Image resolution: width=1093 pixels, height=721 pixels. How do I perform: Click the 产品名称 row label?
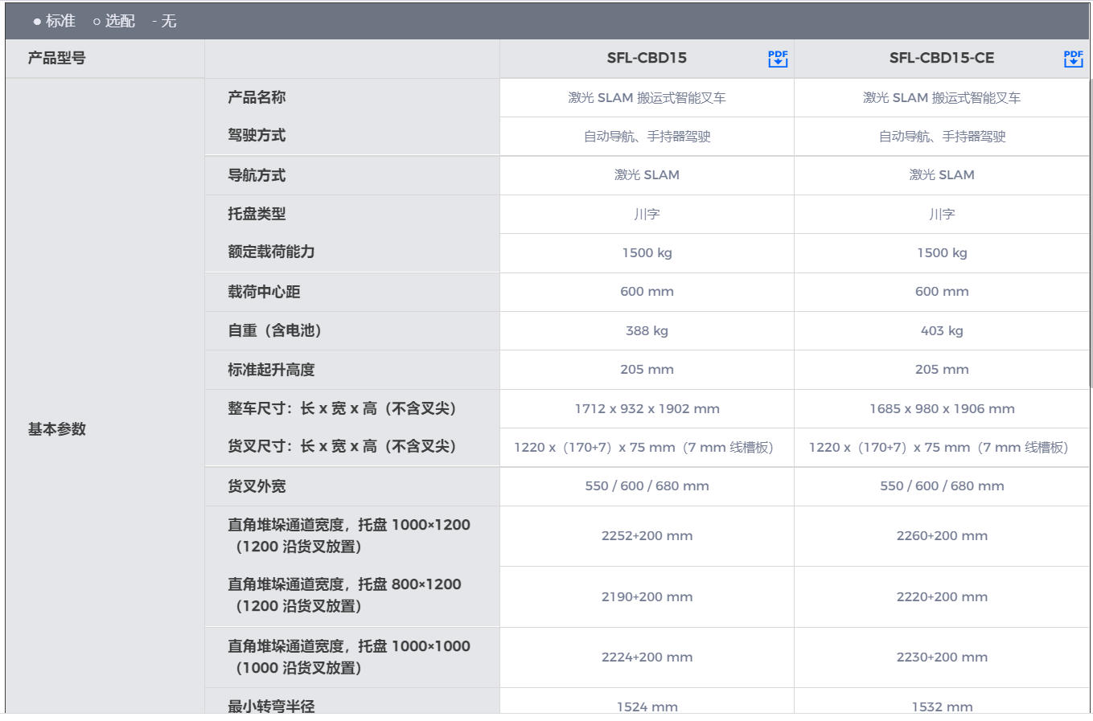point(257,97)
